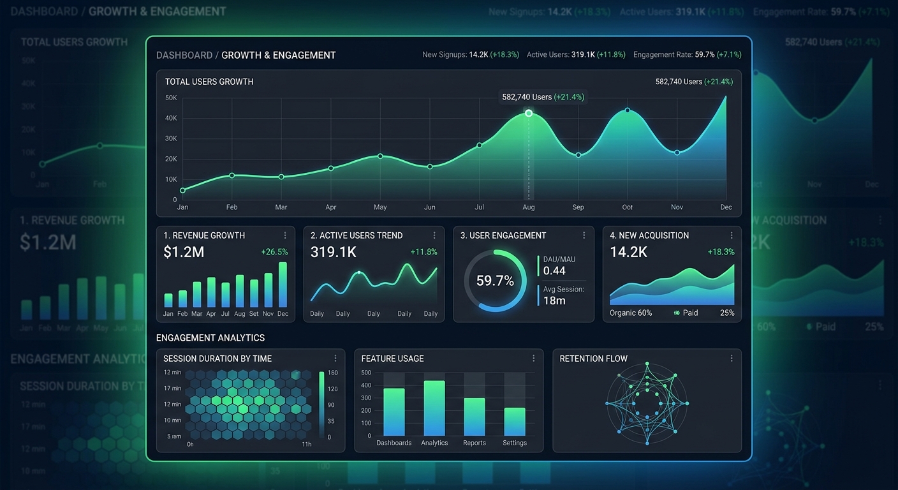Click the Dec bar in Revenue Growth

point(283,285)
